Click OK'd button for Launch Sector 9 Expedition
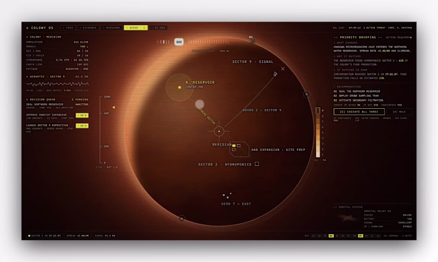Image resolution: width=438 pixels, height=262 pixels. point(82,126)
